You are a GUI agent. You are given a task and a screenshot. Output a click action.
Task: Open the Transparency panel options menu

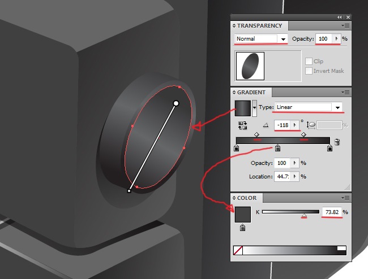tap(346, 26)
